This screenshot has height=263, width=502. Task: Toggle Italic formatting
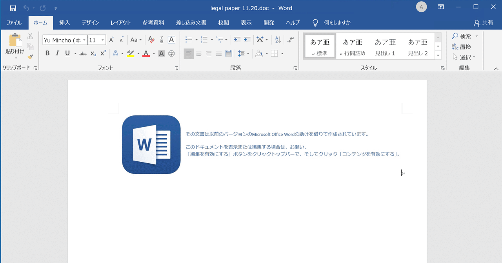(57, 53)
